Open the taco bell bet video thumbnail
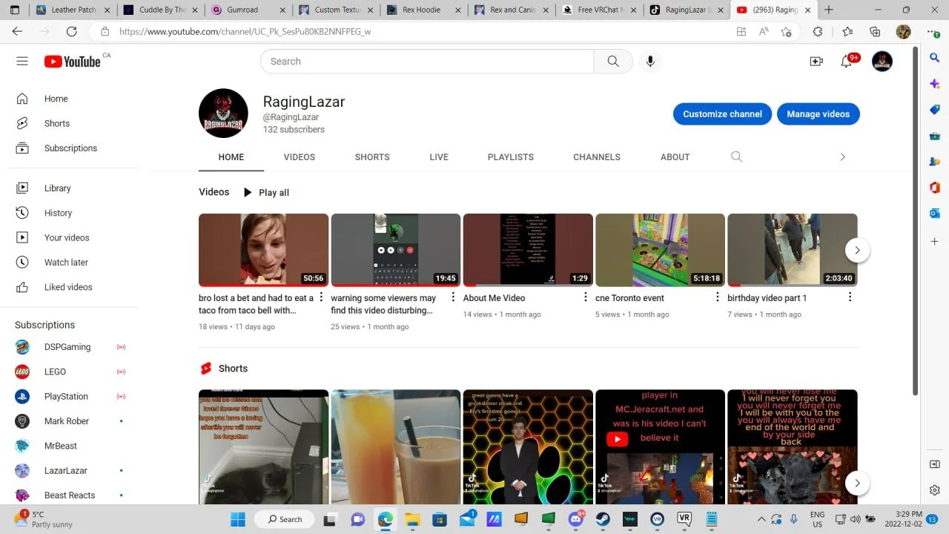This screenshot has height=534, width=949. coord(263,250)
